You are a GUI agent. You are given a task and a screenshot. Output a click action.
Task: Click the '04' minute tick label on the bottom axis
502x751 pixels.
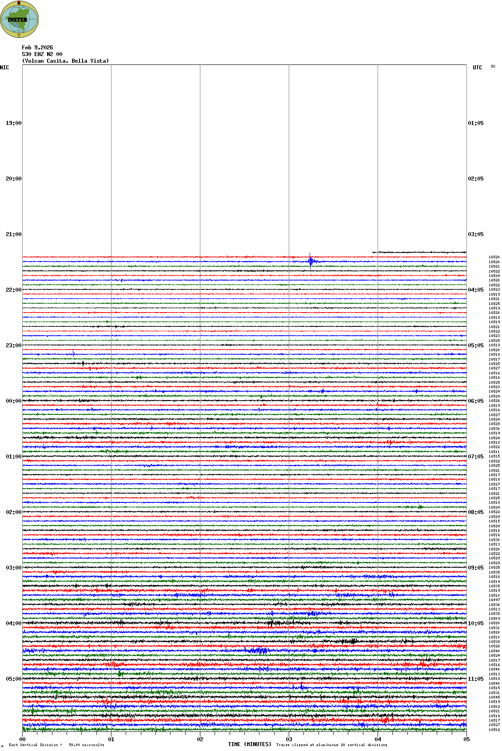click(x=378, y=739)
